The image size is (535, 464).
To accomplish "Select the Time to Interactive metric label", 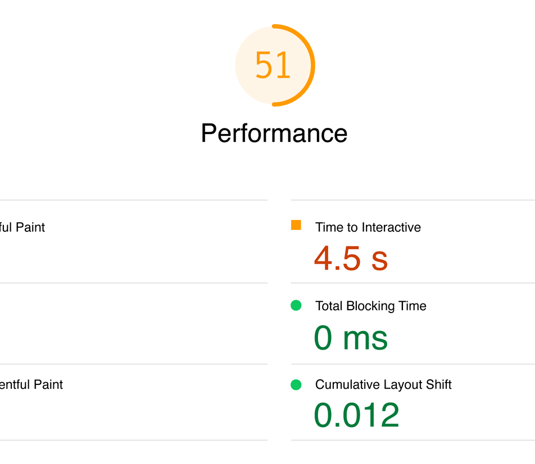I will (x=368, y=227).
